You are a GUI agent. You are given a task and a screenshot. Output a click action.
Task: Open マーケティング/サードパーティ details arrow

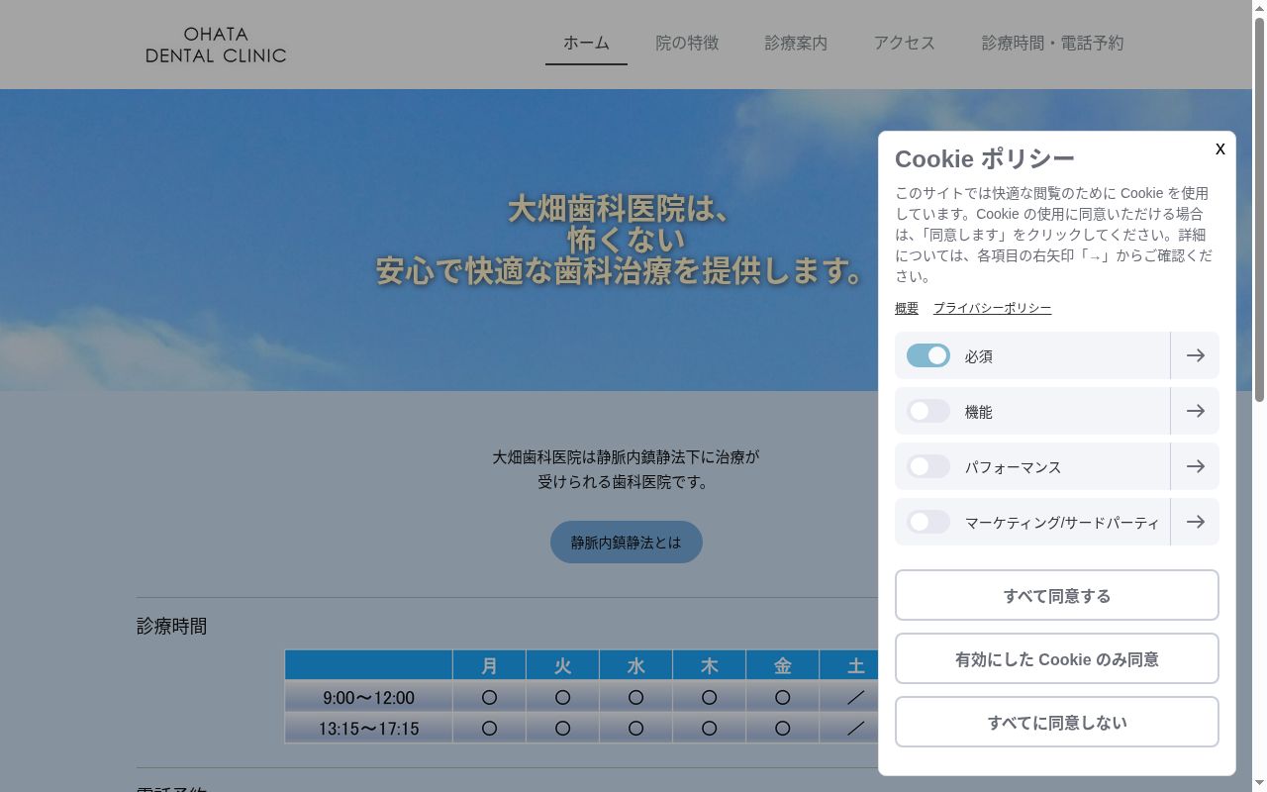[x=1195, y=522]
